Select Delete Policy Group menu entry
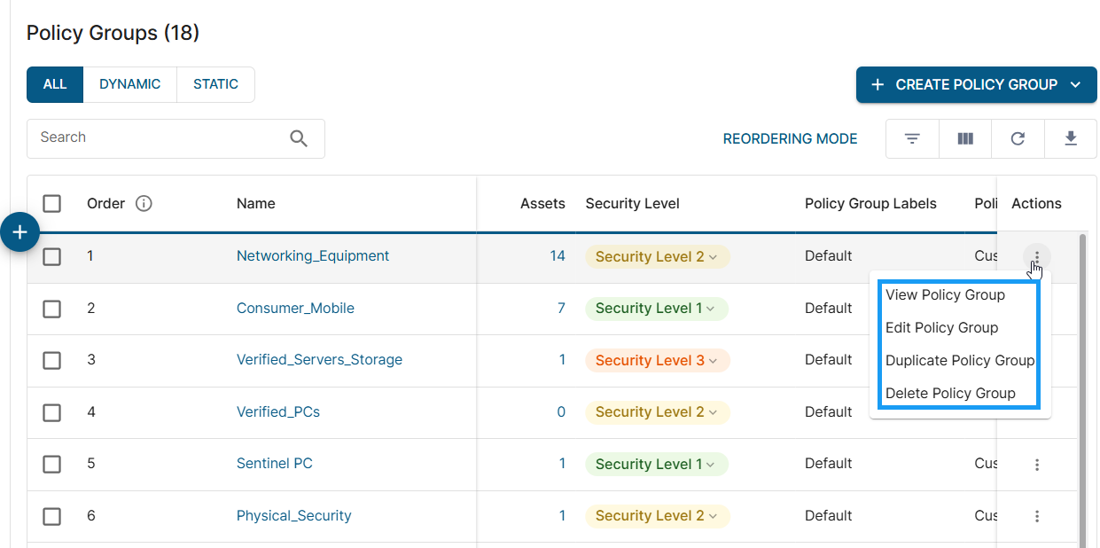The width and height of the screenshot is (1100, 548). pyautogui.click(x=950, y=394)
